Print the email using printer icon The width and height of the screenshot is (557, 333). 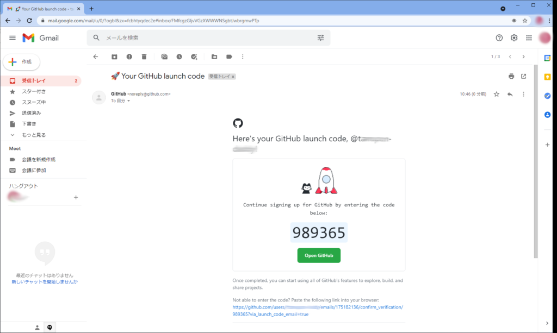511,76
